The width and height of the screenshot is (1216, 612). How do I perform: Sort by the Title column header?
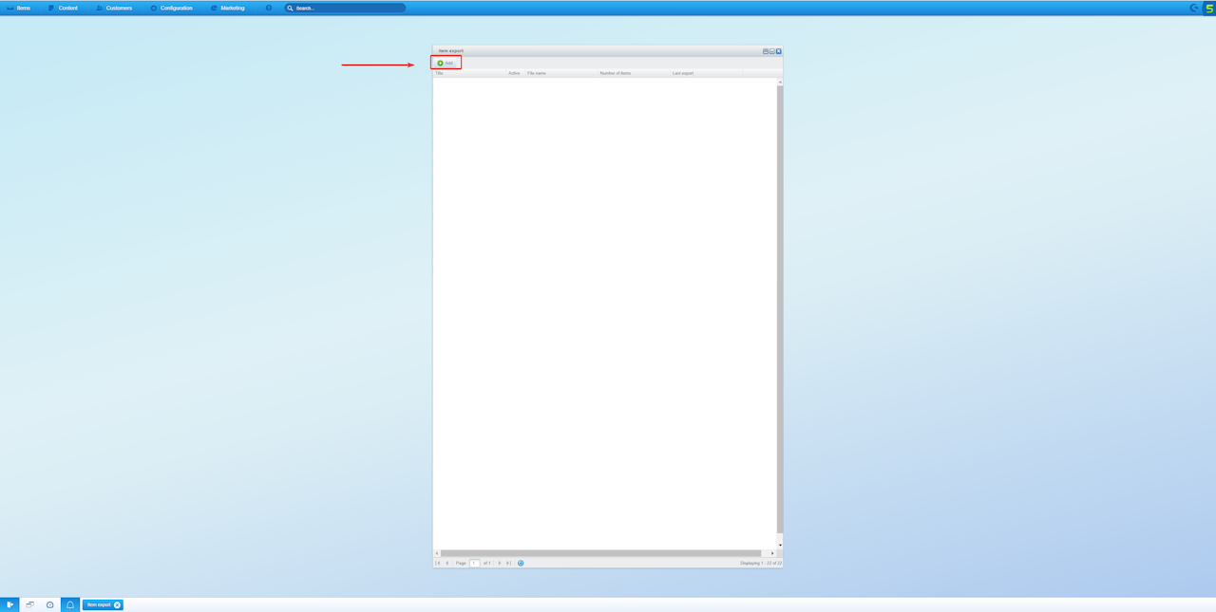(x=469, y=73)
